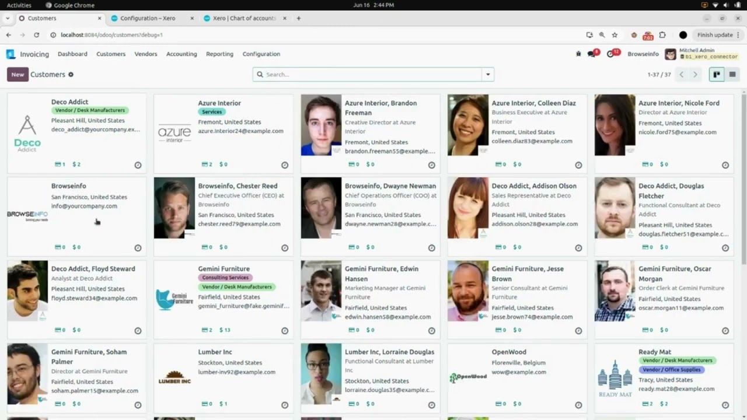This screenshot has width=747, height=420.
Task: Open the messages conversation icon
Action: [592, 54]
